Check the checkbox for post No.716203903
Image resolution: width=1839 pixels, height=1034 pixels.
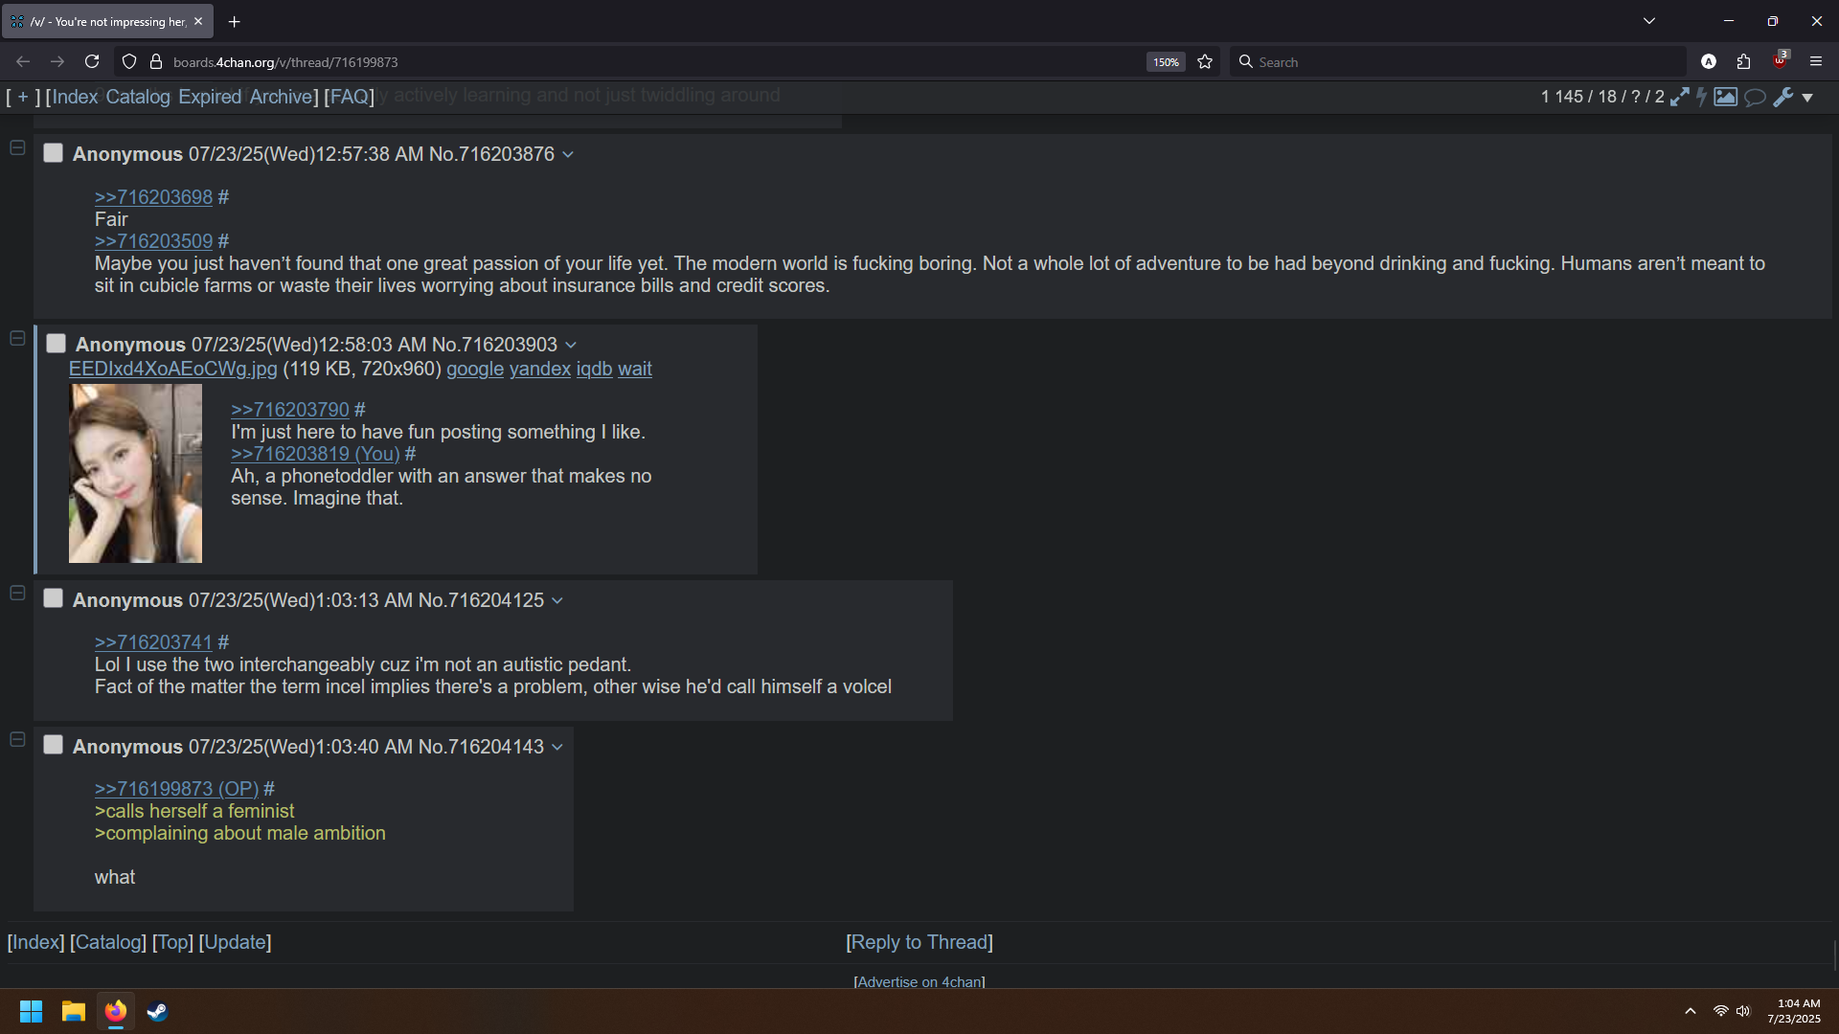[57, 343]
